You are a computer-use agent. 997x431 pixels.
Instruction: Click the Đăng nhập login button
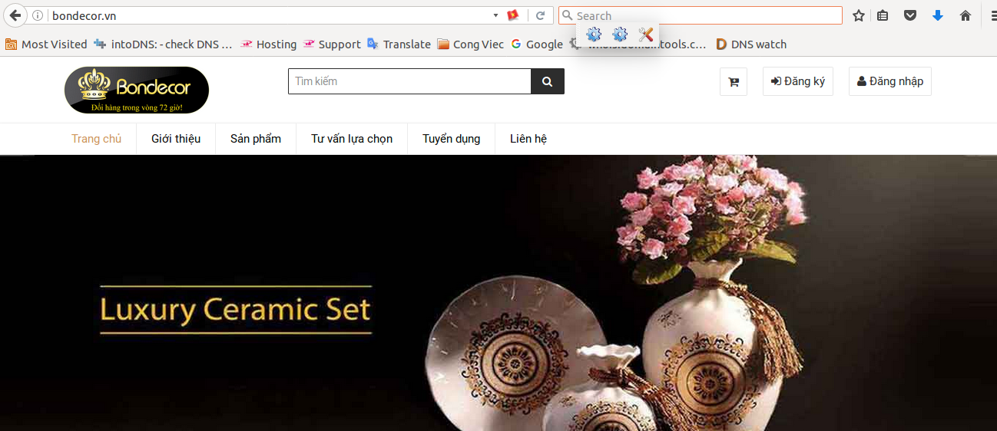[x=890, y=81]
